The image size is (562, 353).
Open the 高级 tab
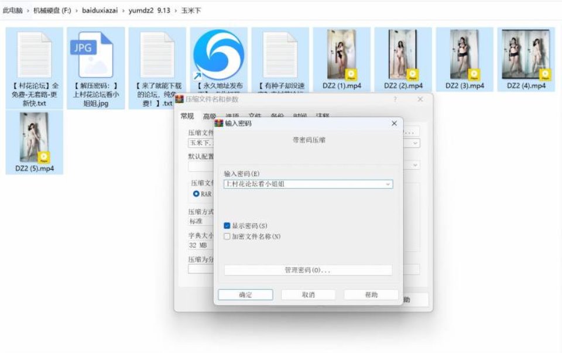click(209, 116)
